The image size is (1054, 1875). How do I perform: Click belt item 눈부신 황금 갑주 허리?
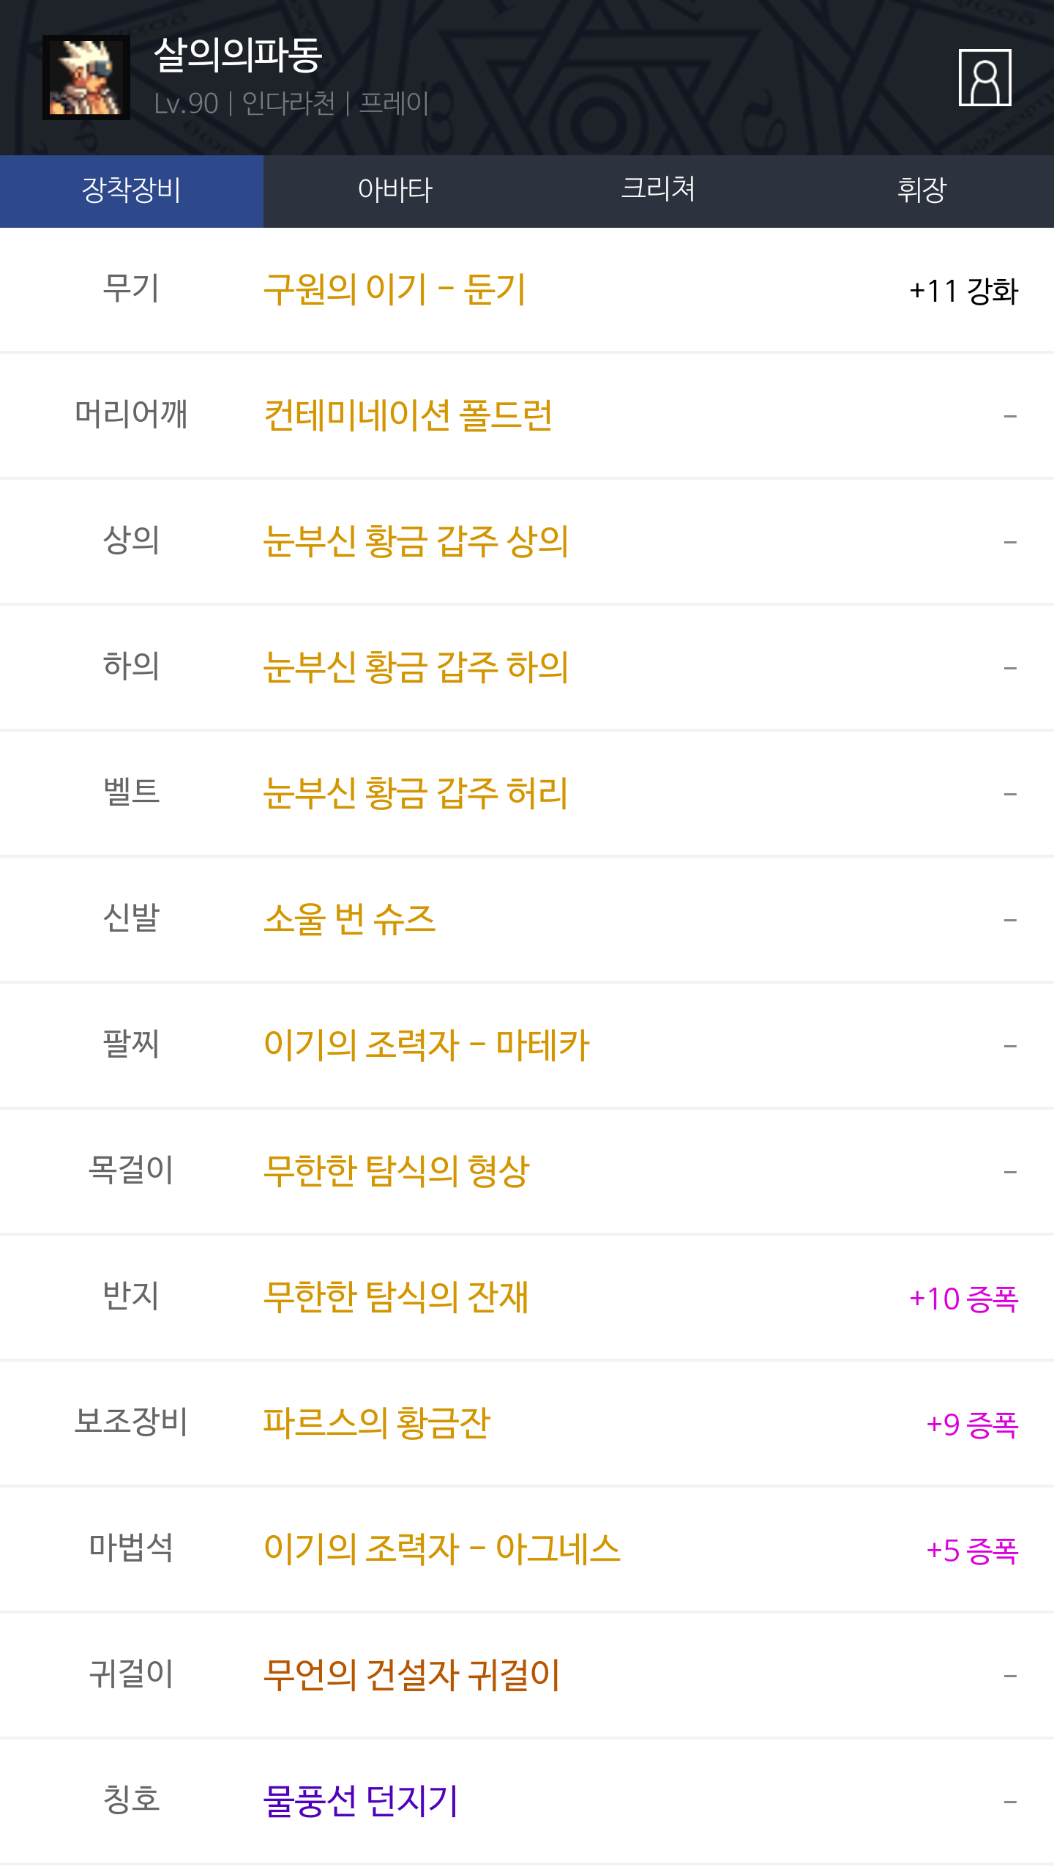coord(416,794)
